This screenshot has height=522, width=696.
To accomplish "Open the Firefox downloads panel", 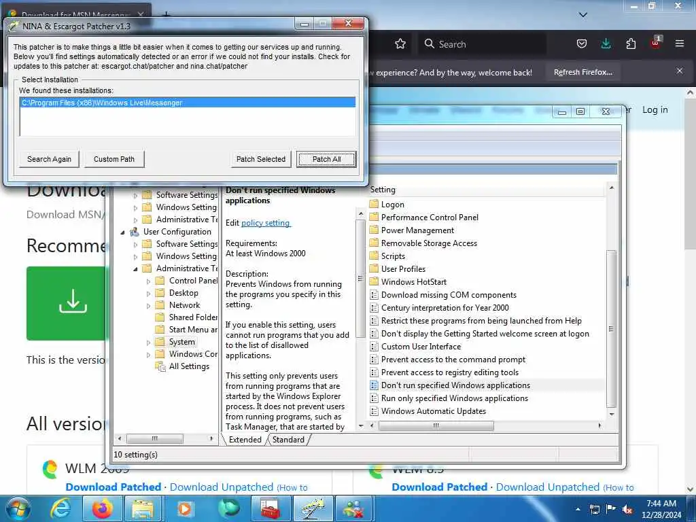I will 606,44.
